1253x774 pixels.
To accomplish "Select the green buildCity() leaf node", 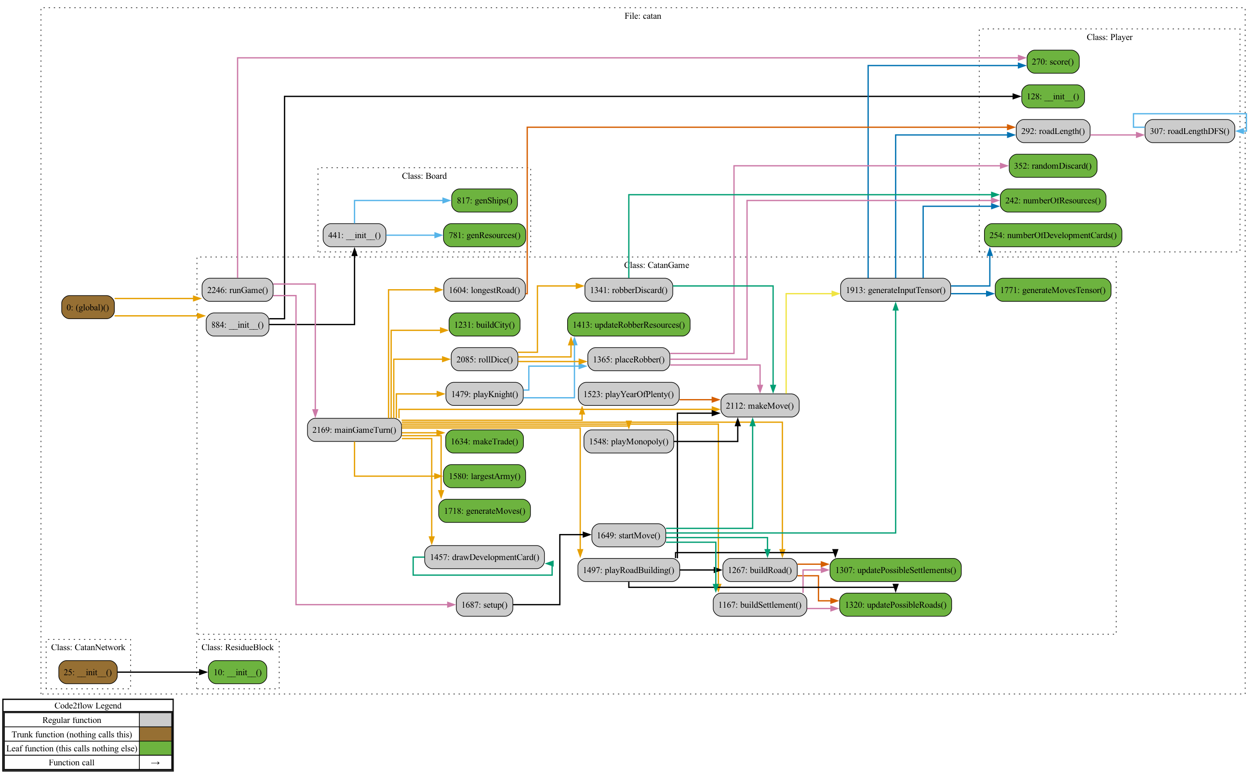I will 484,324.
